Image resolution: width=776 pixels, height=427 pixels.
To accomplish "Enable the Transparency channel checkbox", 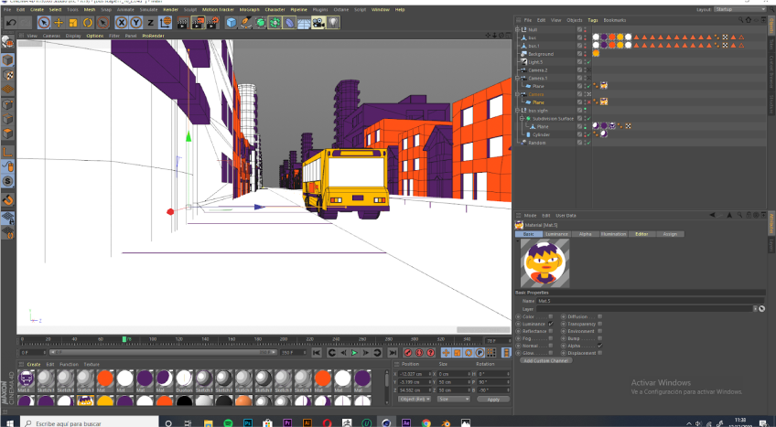I will pyautogui.click(x=599, y=323).
